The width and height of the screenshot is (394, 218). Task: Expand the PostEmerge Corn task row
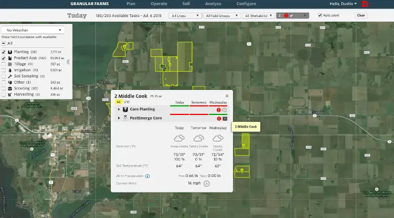click(x=119, y=118)
